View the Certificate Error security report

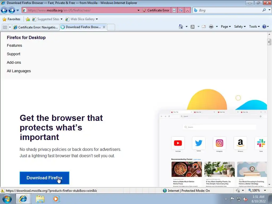click(x=156, y=10)
